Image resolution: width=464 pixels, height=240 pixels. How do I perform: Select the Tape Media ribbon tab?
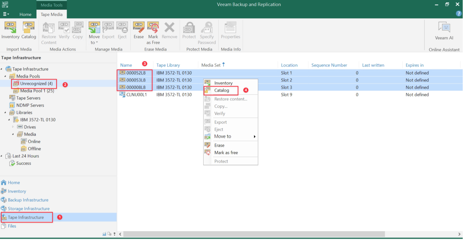(x=51, y=14)
